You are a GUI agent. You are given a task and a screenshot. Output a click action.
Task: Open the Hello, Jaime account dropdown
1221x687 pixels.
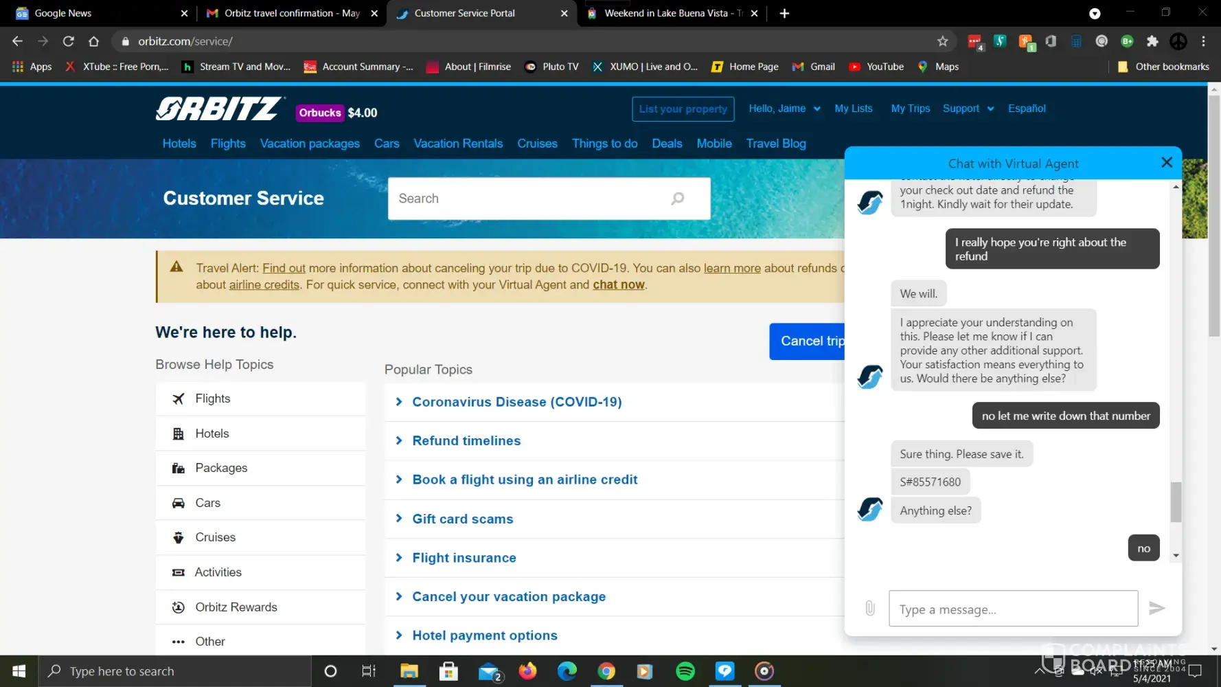coord(784,109)
